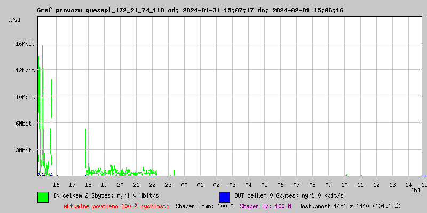Click the graph title 'Graf provozu quesmpl_172_21_74_110'
The width and height of the screenshot is (427, 213).
(101, 10)
